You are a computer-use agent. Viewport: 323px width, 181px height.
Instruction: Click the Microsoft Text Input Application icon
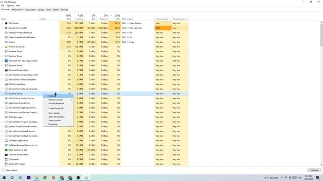[x=6, y=61]
